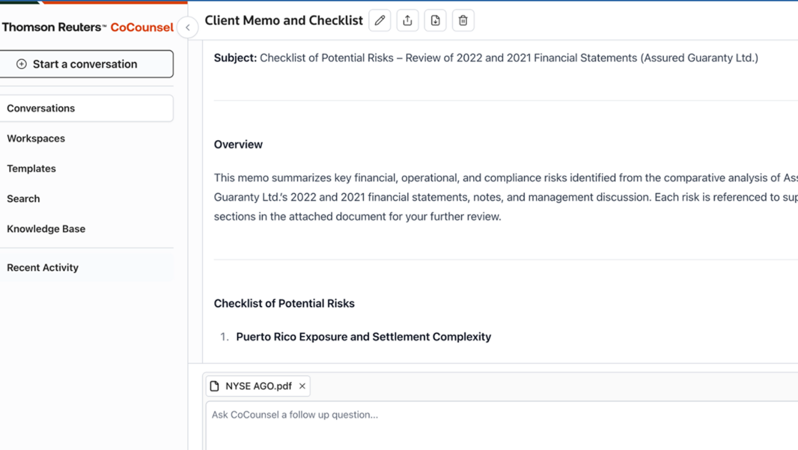Select Search in the sidebar
Screen dimensions: 798x450
[x=24, y=199]
